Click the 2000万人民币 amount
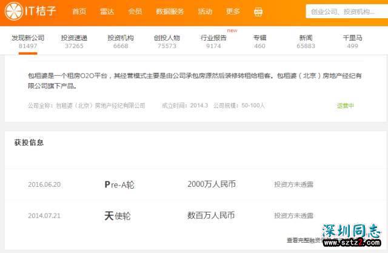 tap(212, 184)
